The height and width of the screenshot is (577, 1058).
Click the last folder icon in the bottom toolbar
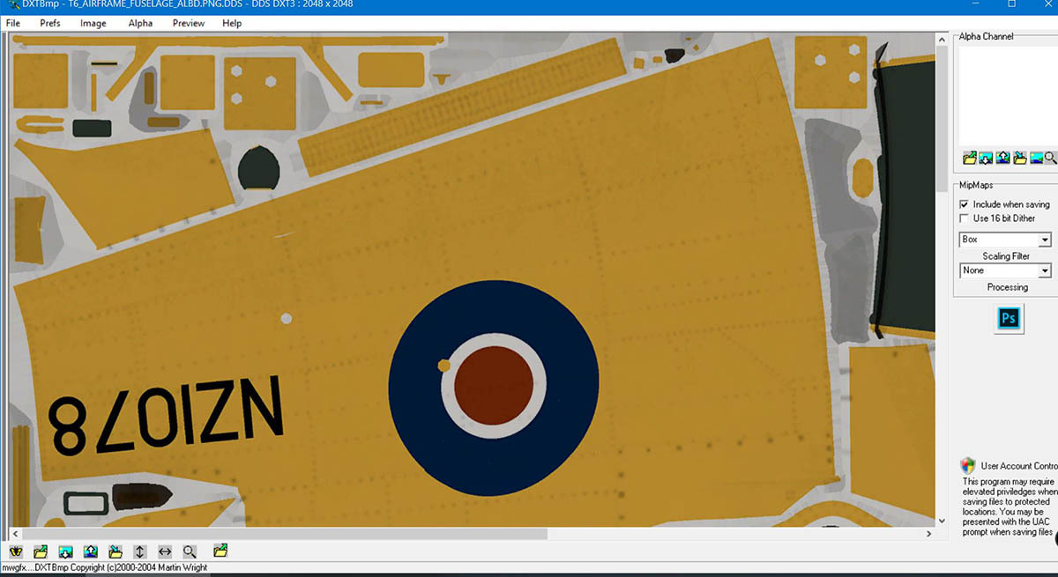220,551
